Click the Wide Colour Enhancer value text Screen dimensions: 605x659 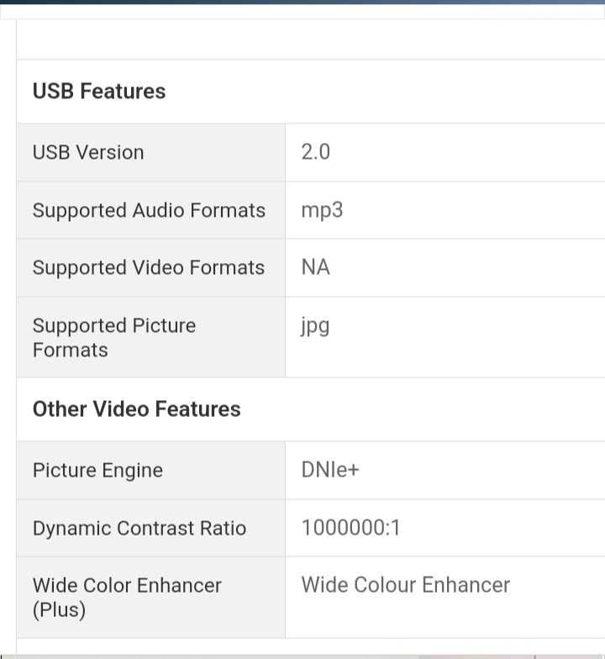405,585
